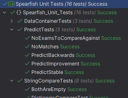Click the curly braces namespace icon
This screenshot has width=128, height=98.
pyautogui.click(x=19, y=12)
